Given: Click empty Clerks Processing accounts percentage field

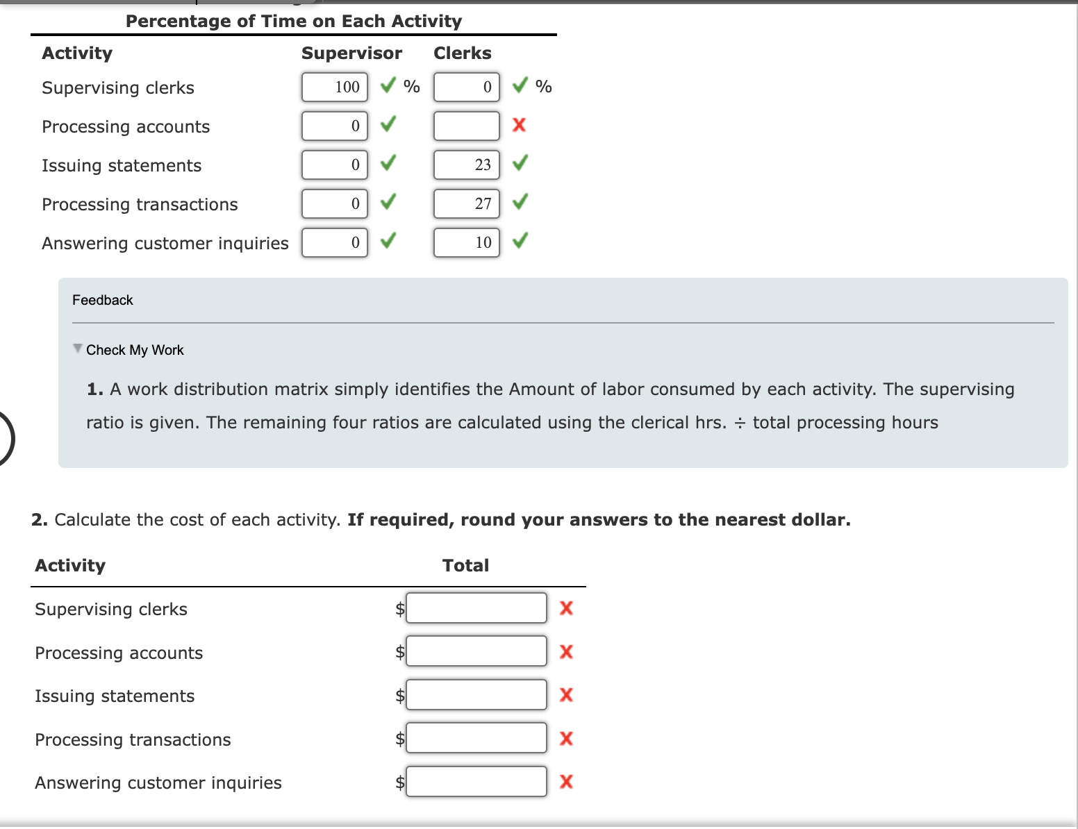Looking at the screenshot, I should (467, 126).
